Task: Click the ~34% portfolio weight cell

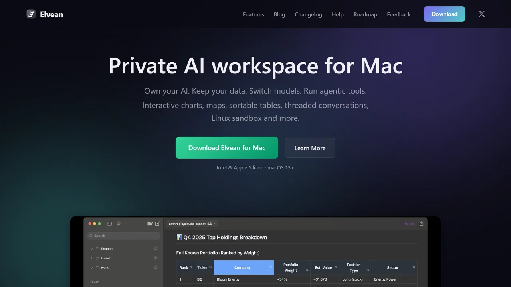Action: click(292, 279)
